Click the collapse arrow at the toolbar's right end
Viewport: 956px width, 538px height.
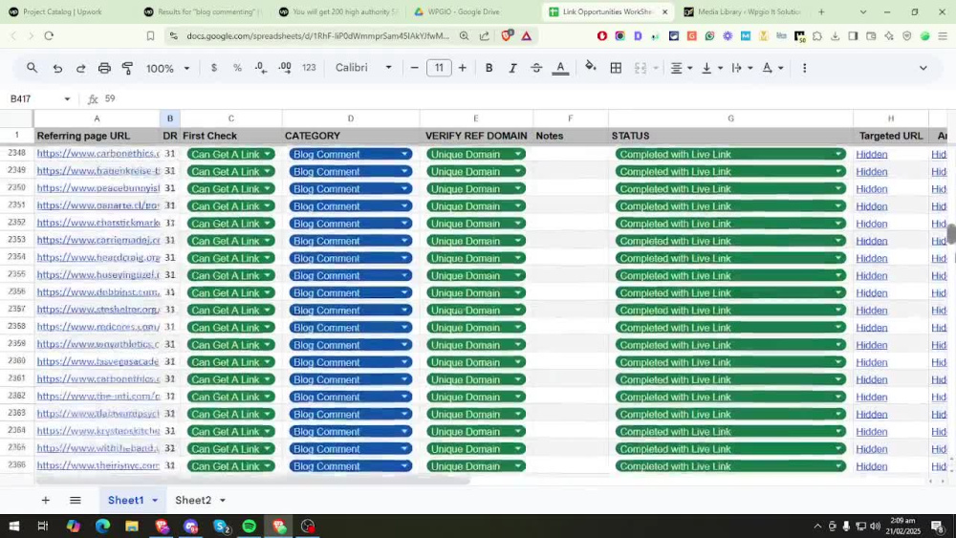[x=923, y=68]
